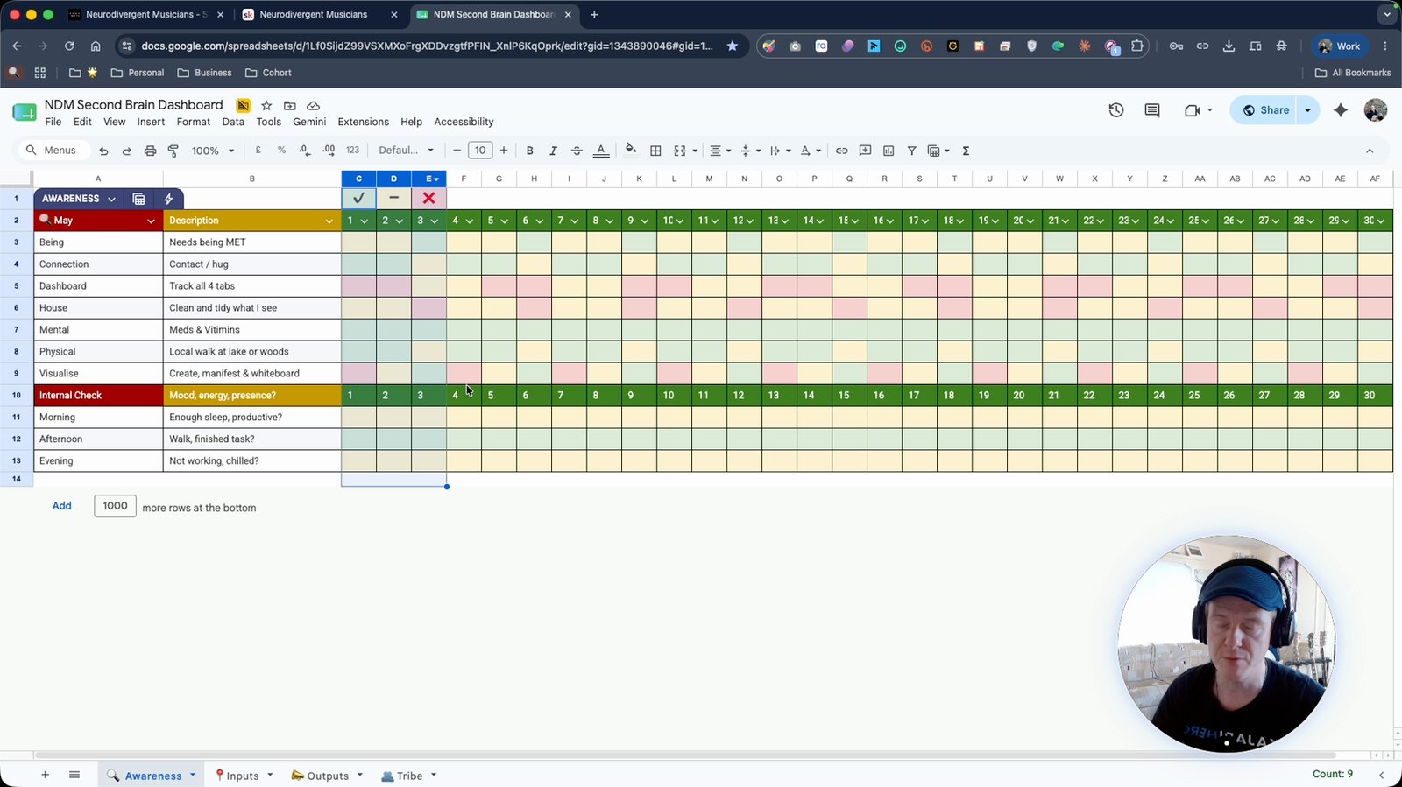Open the Description column dropdown arrow
This screenshot has height=787, width=1402.
pos(329,221)
